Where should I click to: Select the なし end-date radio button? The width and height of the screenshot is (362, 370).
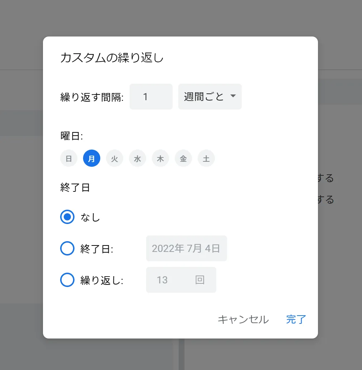(x=67, y=217)
